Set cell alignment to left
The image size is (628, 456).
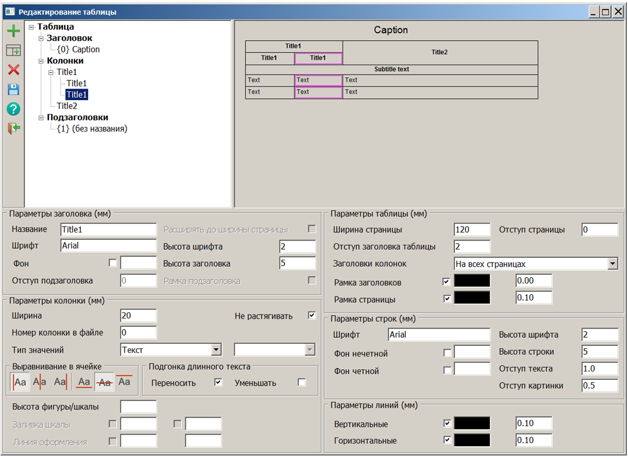[x=20, y=382]
